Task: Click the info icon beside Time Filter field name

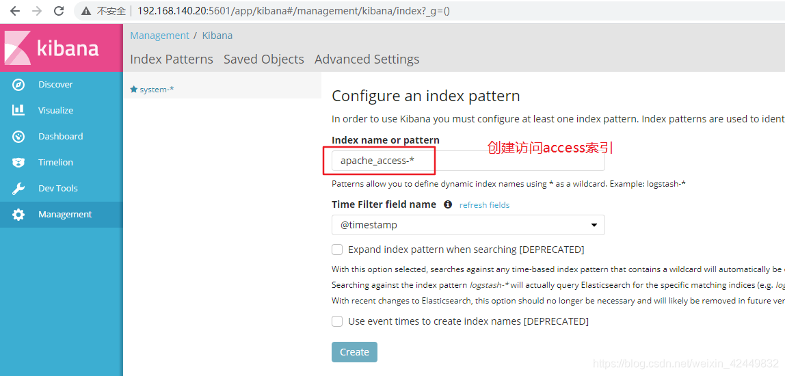Action: click(x=448, y=204)
